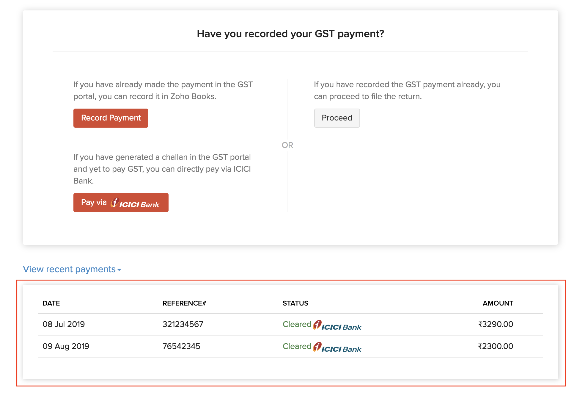Click ICICI logo in Pay via button
The image size is (577, 393).
point(135,203)
